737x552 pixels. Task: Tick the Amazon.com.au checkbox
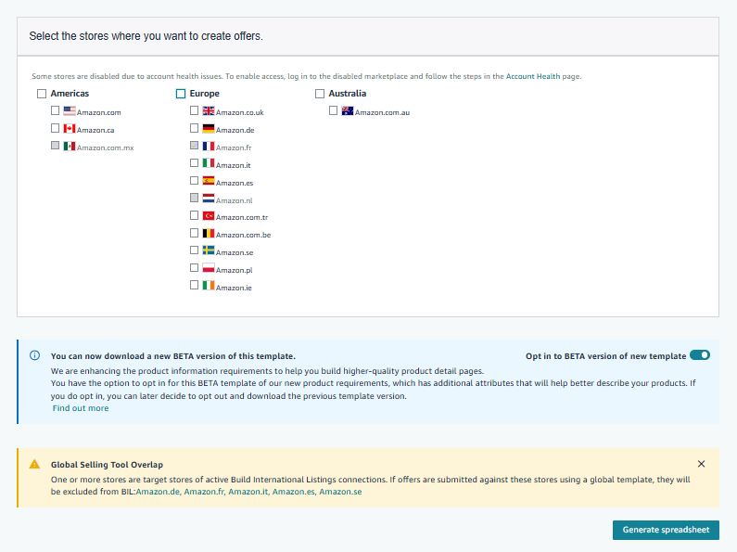(333, 110)
